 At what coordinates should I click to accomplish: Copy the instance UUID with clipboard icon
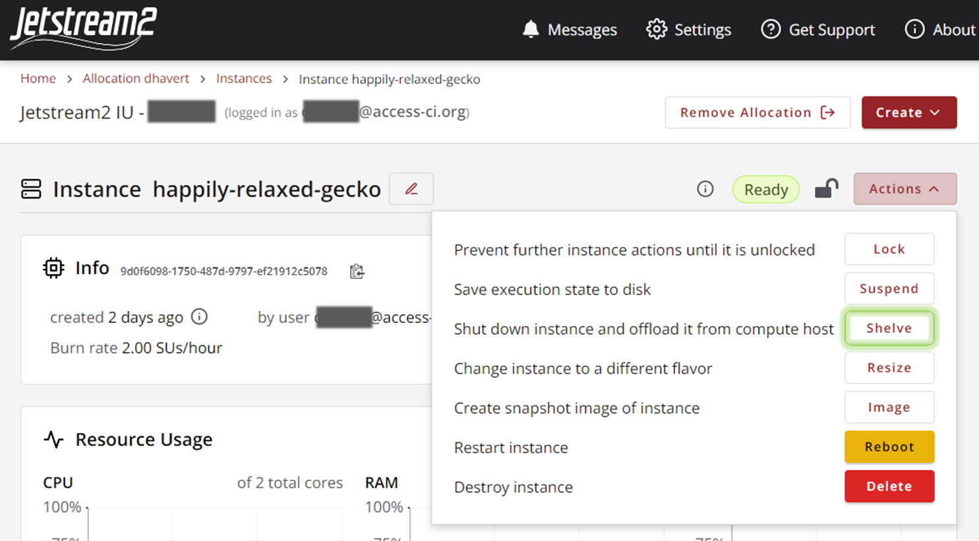(357, 271)
